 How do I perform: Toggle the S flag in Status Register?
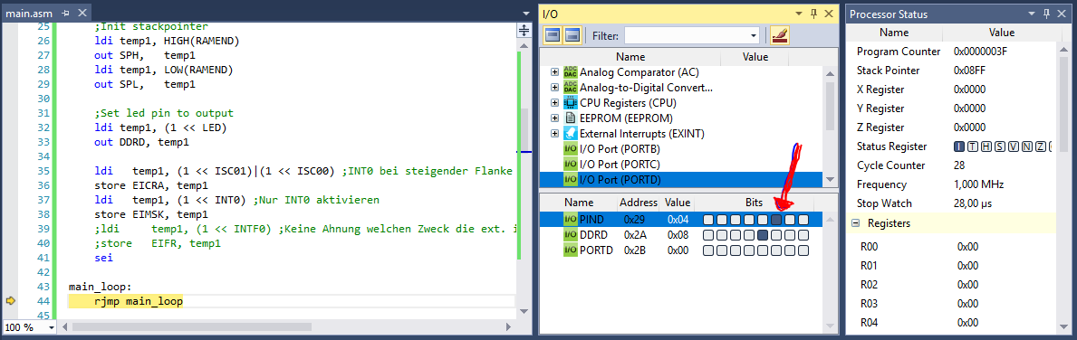pos(1000,146)
